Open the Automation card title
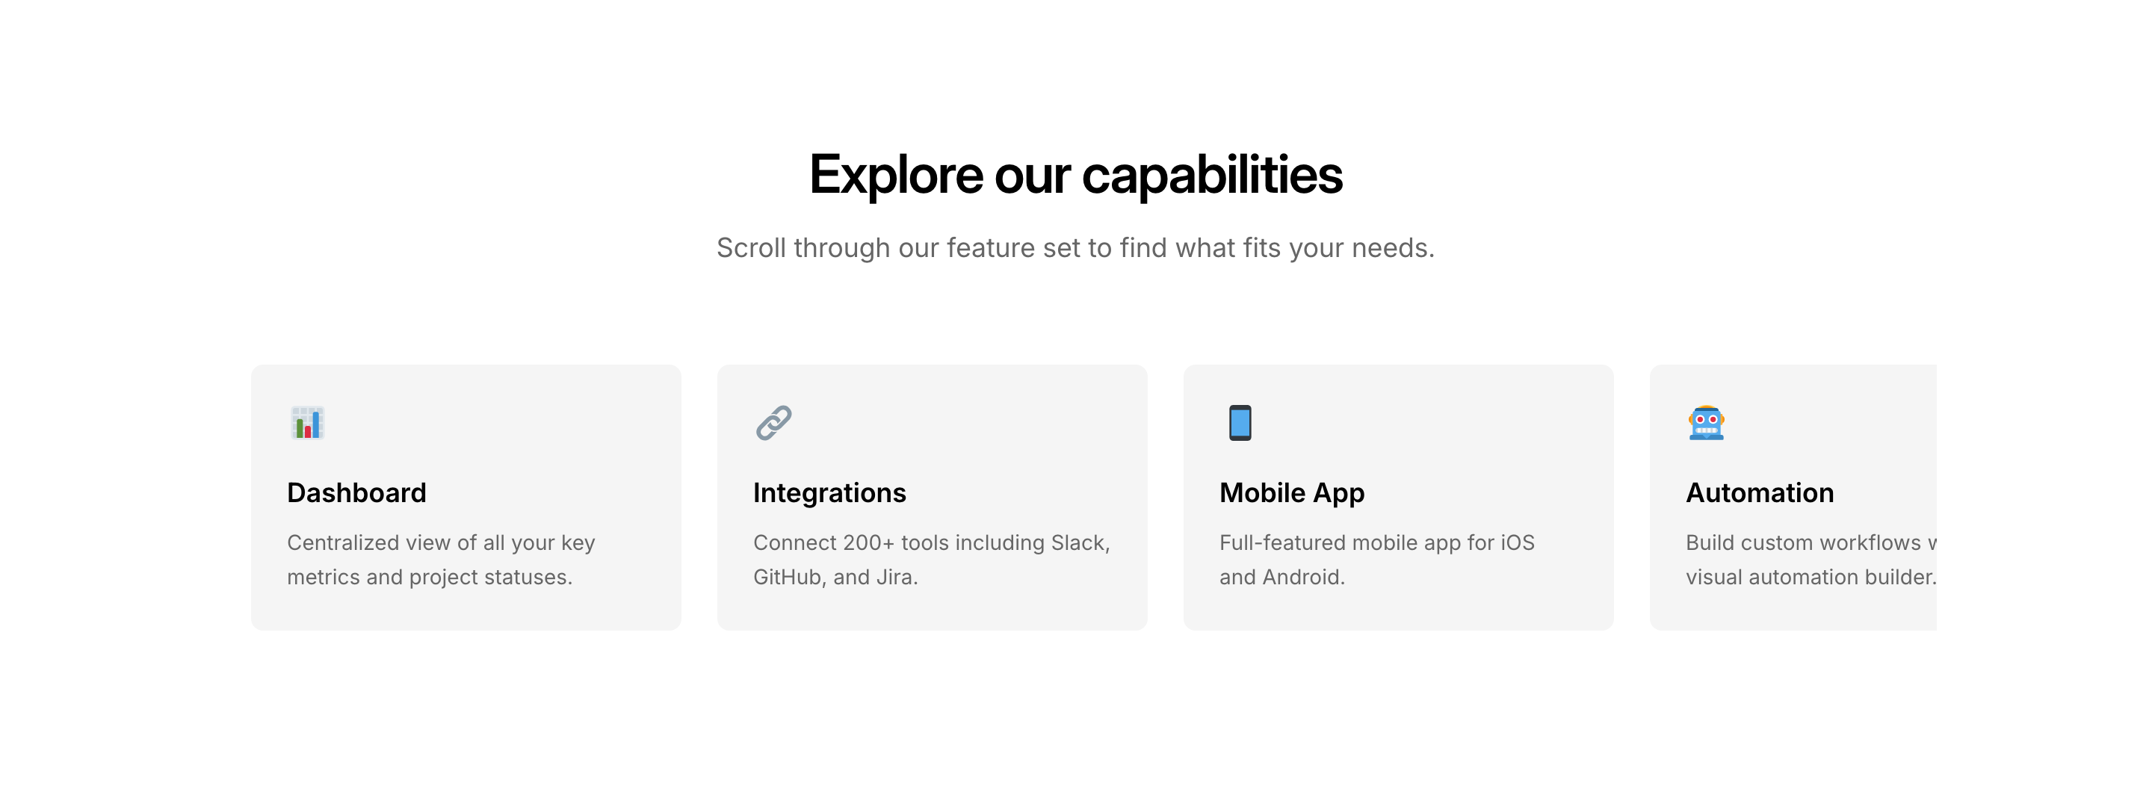Image resolution: width=2152 pixels, height=798 pixels. pos(1760,493)
